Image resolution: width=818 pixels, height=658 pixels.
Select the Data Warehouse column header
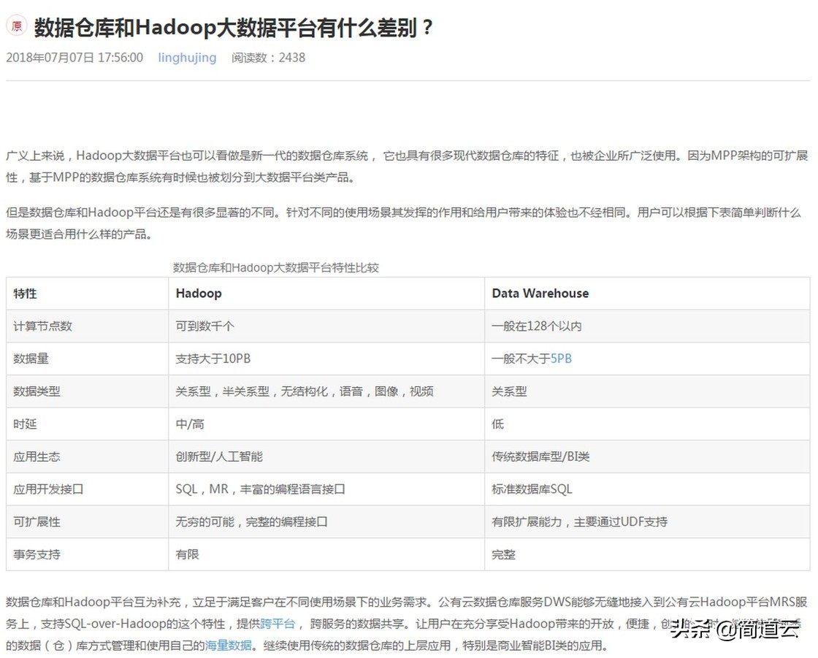pyautogui.click(x=540, y=294)
